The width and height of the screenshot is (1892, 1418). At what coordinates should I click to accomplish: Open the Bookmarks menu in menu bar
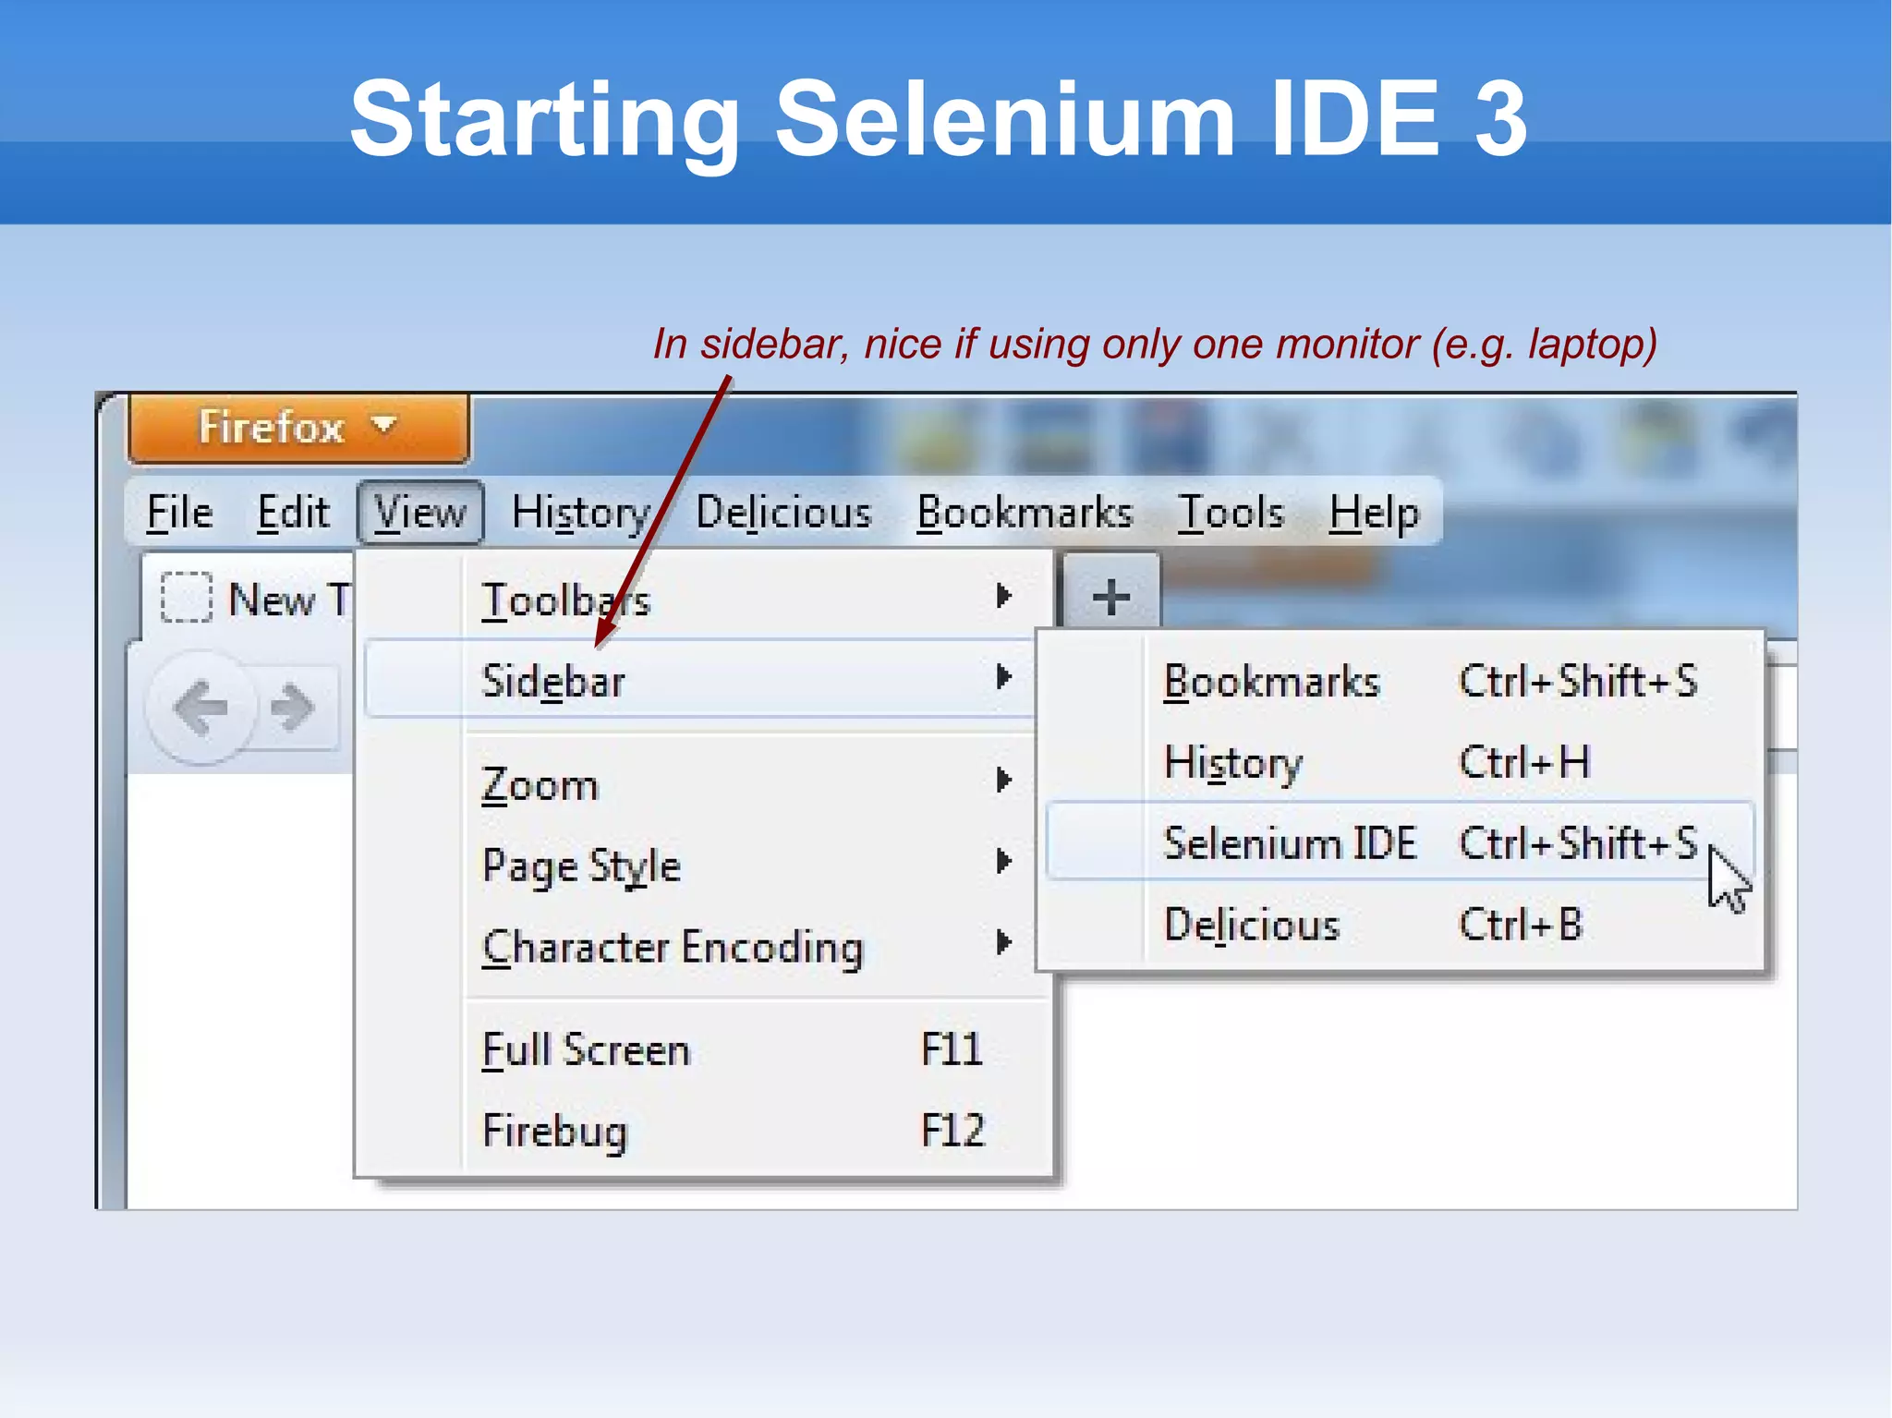pos(1025,513)
